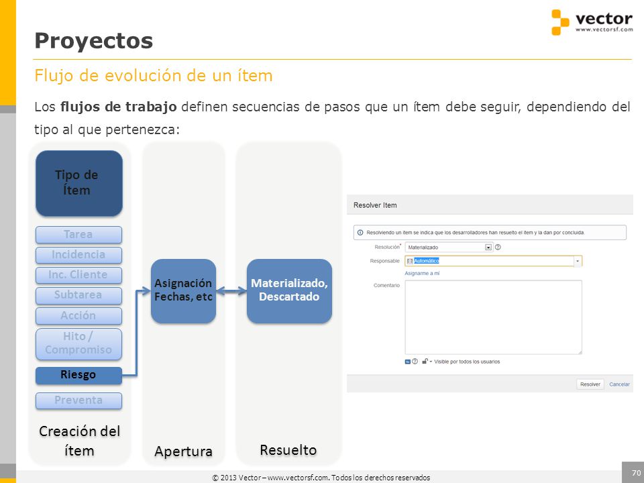Click the '© 2013 Vector' copyright footer
The image size is (644, 483).
pos(321,478)
